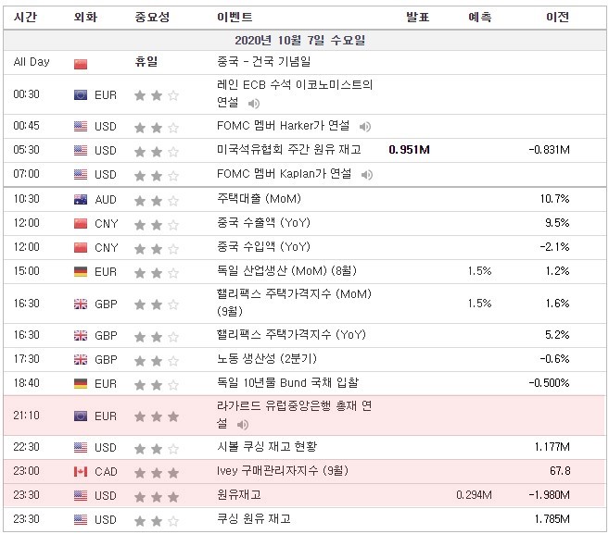Click US flag in 쿠싱 원유 재고 row
The height and width of the screenshot is (534, 609).
point(81,519)
